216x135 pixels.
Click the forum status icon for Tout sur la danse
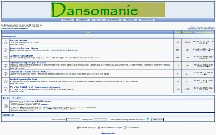point(5,42)
